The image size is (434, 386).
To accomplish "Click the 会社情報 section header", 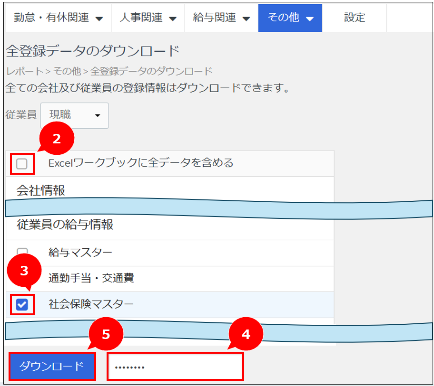I will click(x=40, y=190).
